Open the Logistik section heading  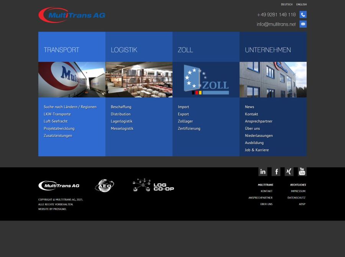[124, 50]
